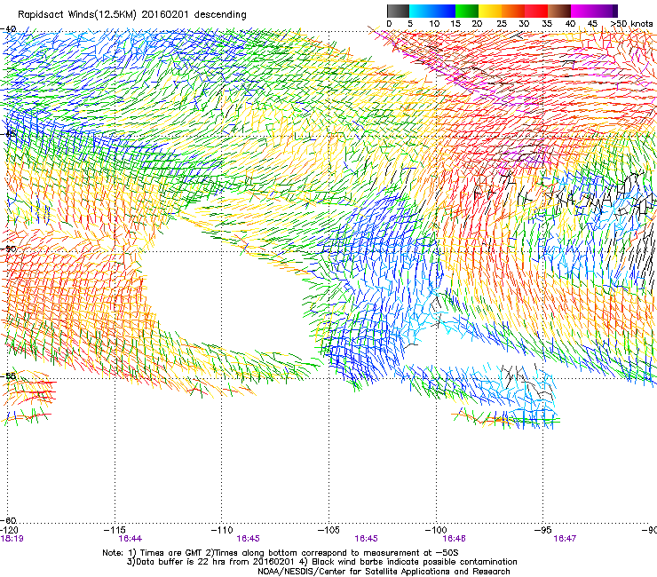Pick the magenta-purple 40-50 knots legend segment
This screenshot has width=657, height=577.
[x=594, y=11]
